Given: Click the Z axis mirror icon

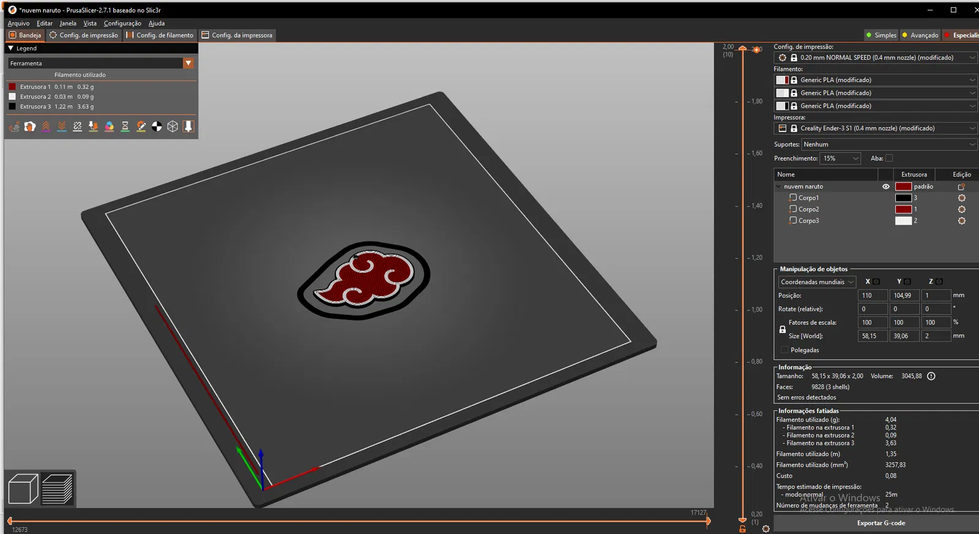Looking at the screenshot, I should click(x=939, y=281).
